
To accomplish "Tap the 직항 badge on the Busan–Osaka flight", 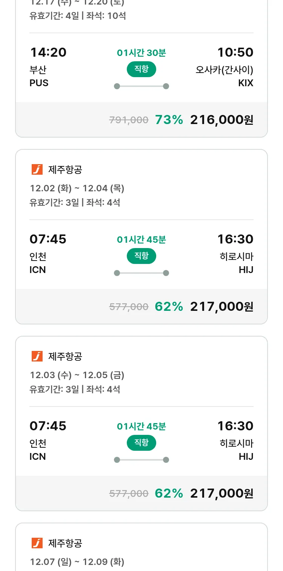I will 141,69.
